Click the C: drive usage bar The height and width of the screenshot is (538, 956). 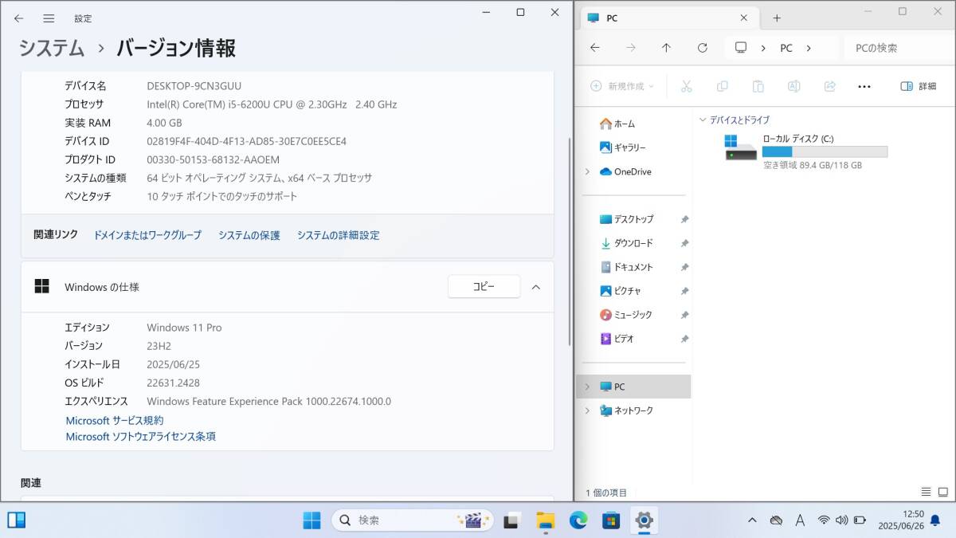pos(825,151)
